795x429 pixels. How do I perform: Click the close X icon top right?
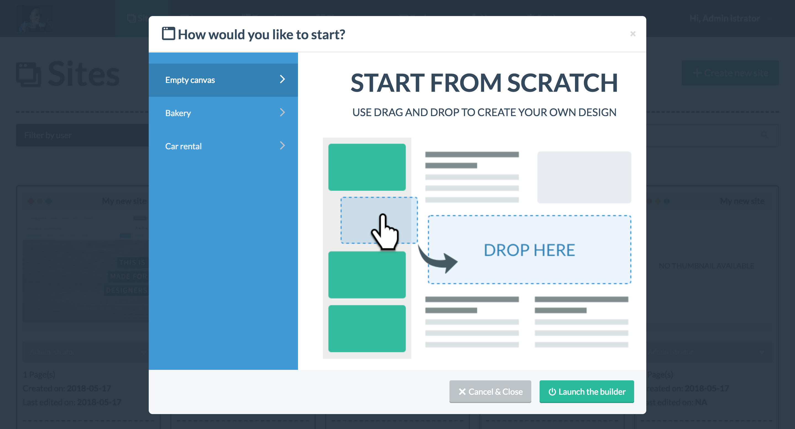pos(632,34)
